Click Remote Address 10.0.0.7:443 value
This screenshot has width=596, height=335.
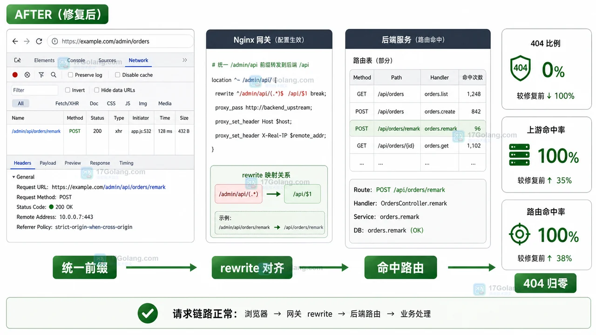[x=76, y=217]
